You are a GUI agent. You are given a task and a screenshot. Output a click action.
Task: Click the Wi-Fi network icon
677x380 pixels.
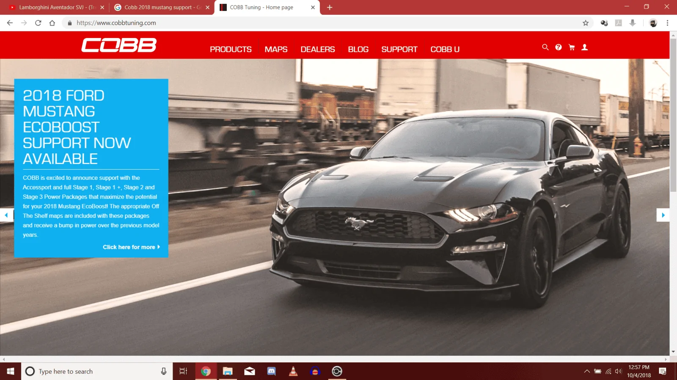pos(608,371)
